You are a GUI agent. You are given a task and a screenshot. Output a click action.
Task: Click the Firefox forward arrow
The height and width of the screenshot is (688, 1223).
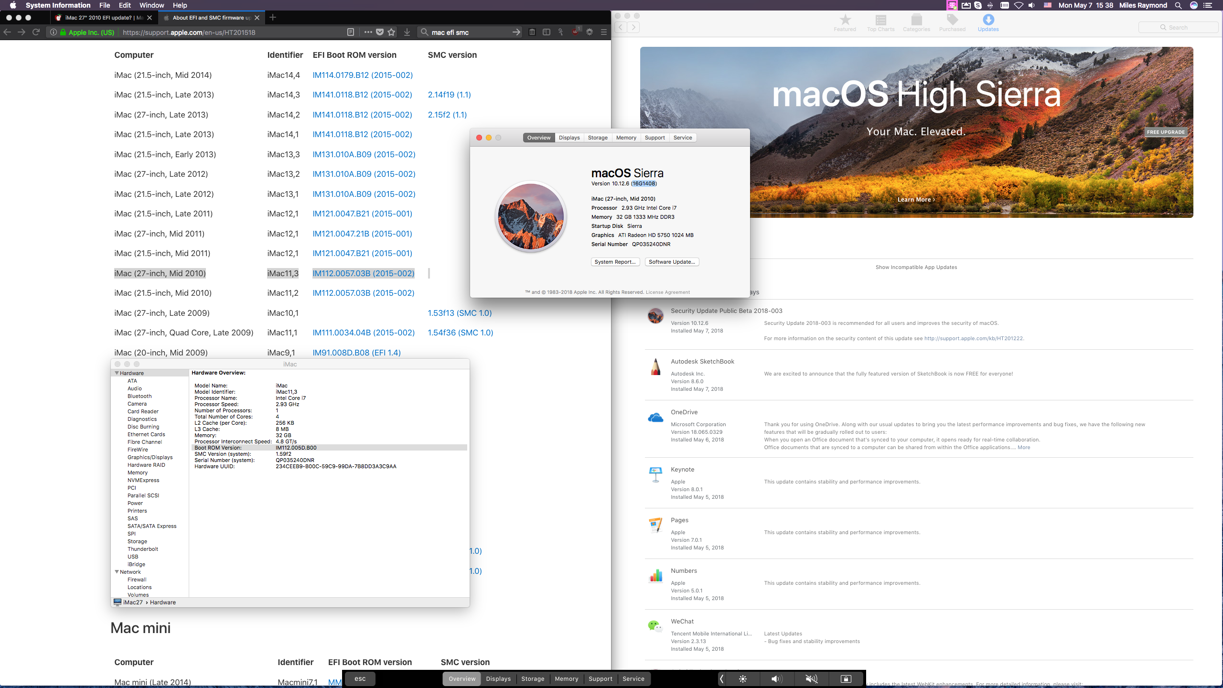point(21,32)
